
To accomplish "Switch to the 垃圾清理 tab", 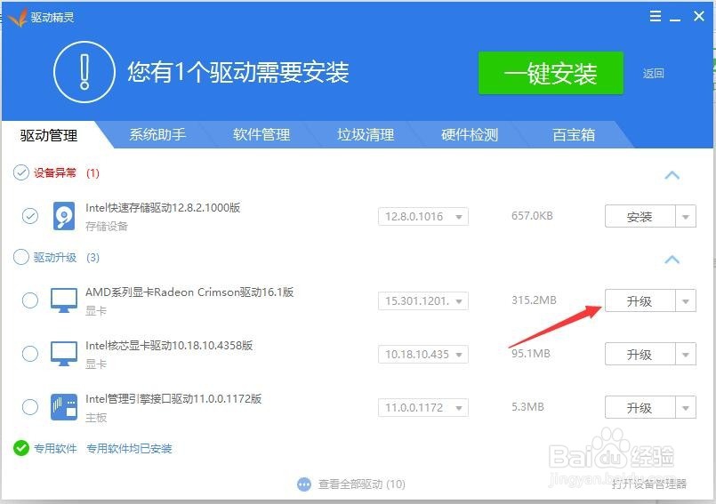I will (x=366, y=135).
